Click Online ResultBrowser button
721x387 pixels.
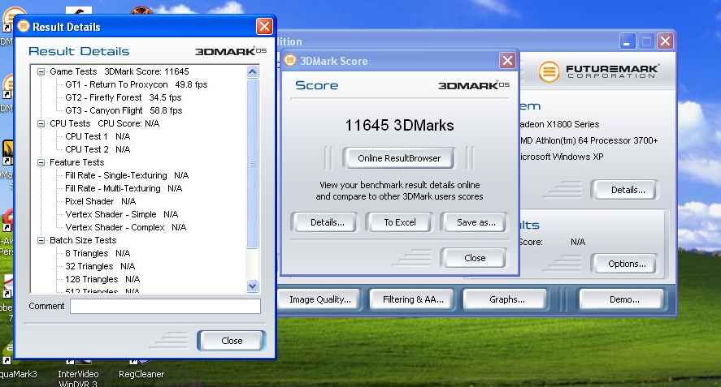pos(398,158)
